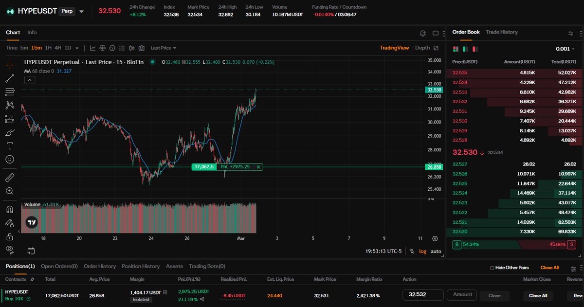
Task: Open the Order History tab
Action: click(100, 267)
